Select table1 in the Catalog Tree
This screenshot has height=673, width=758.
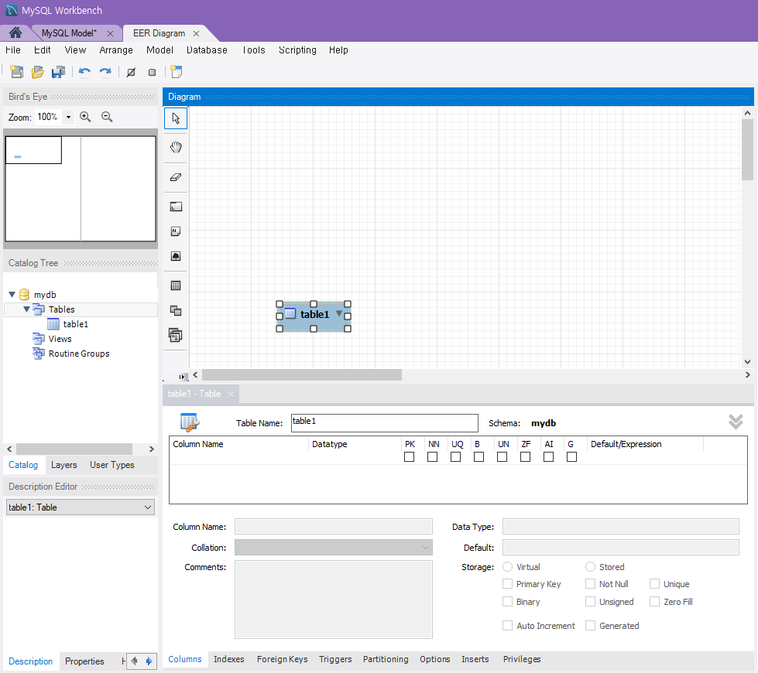coord(75,324)
